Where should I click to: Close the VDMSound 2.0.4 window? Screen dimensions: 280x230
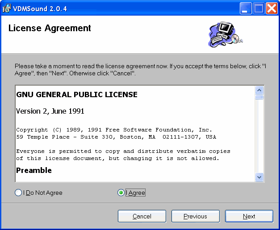coord(272,8)
